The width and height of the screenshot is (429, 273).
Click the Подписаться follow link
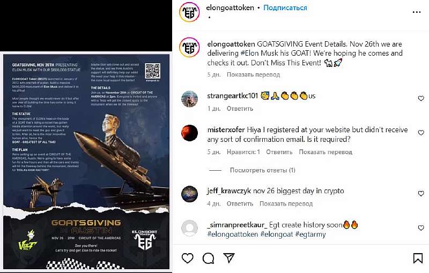click(285, 7)
